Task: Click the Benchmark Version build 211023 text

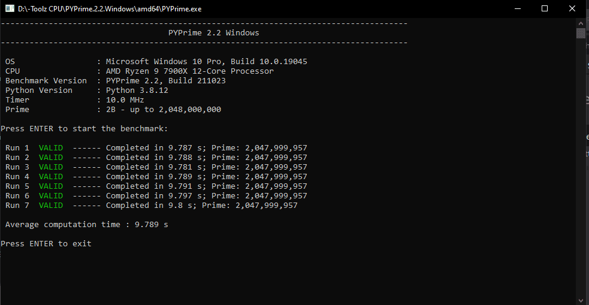Action: [x=165, y=81]
